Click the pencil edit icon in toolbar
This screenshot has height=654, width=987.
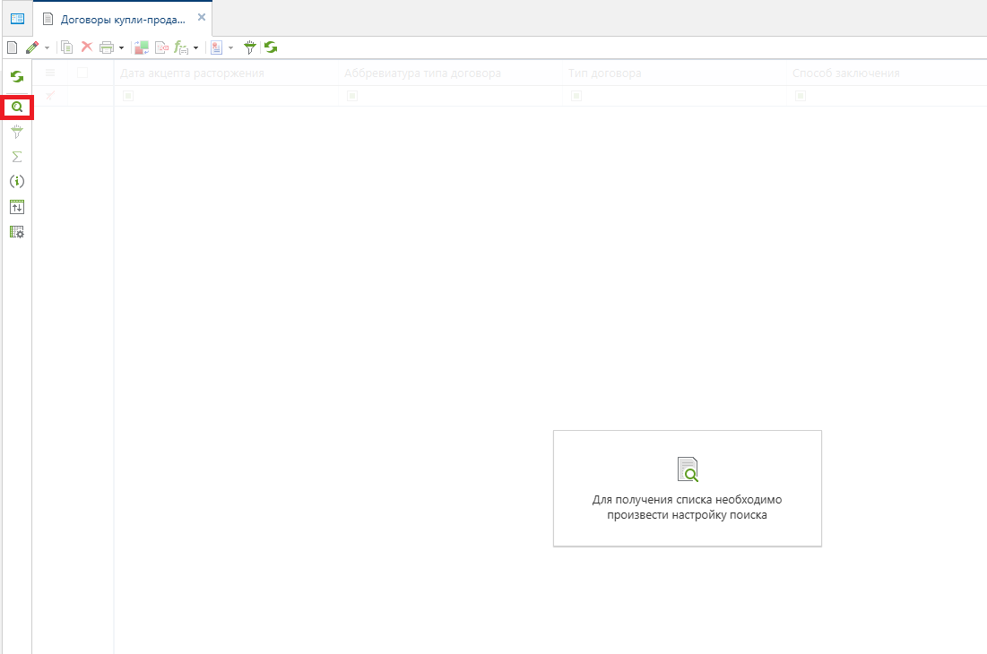32,47
